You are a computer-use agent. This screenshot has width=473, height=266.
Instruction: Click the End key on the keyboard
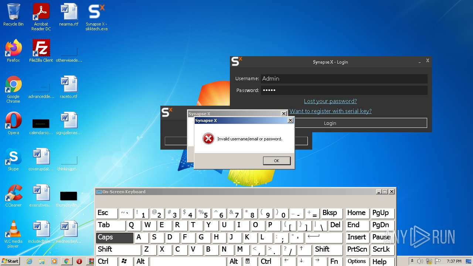point(357,225)
